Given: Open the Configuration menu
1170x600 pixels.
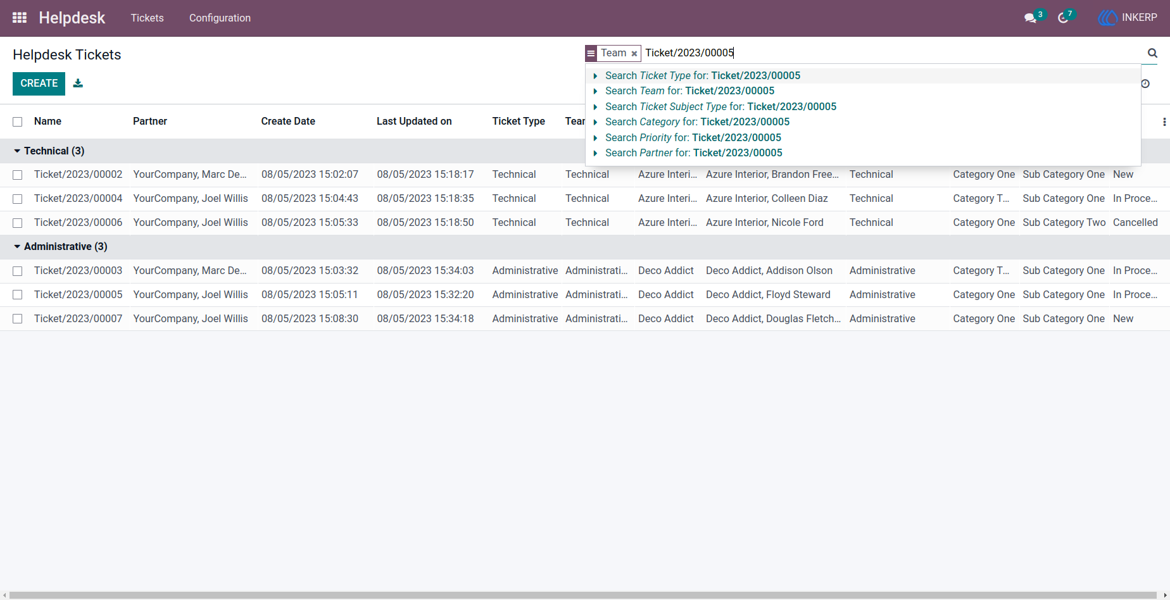Looking at the screenshot, I should [220, 18].
